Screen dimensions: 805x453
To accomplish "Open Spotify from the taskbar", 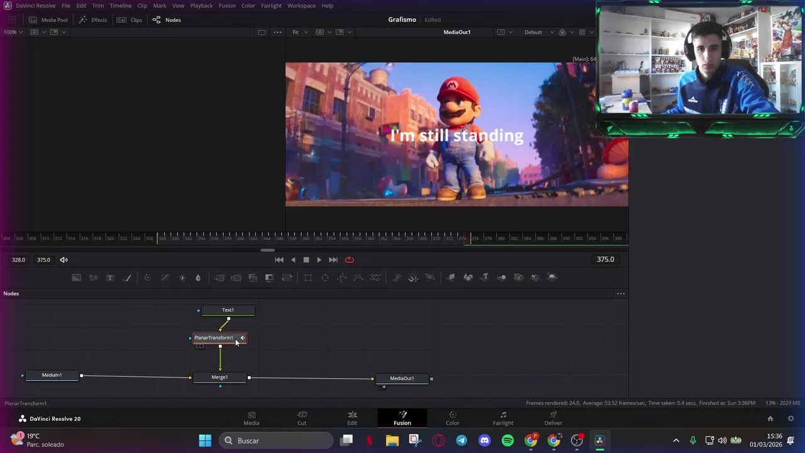I will tap(508, 440).
